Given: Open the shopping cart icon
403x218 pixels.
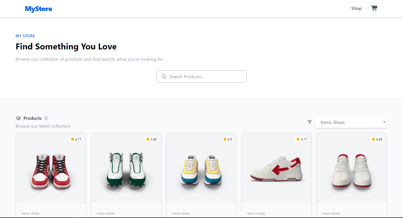Looking at the screenshot, I should [374, 8].
